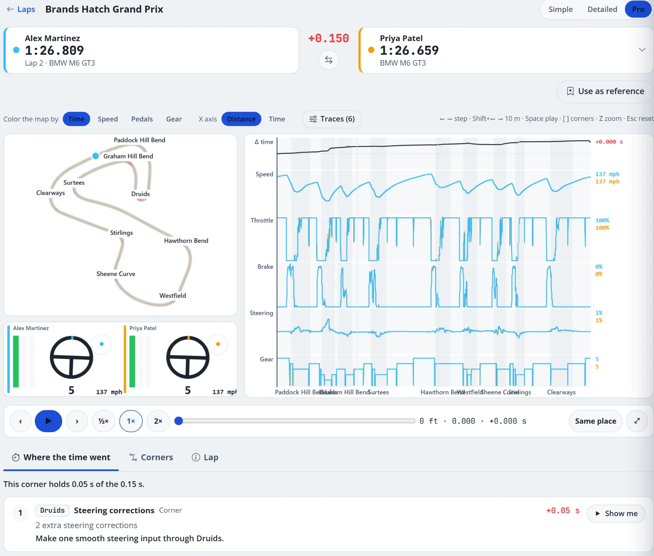
Task: Click Stirlings label on track map
Action: [x=121, y=232]
